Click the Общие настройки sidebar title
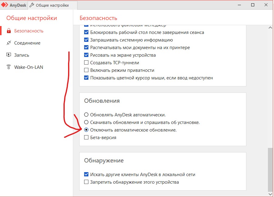 pyautogui.click(x=32, y=18)
